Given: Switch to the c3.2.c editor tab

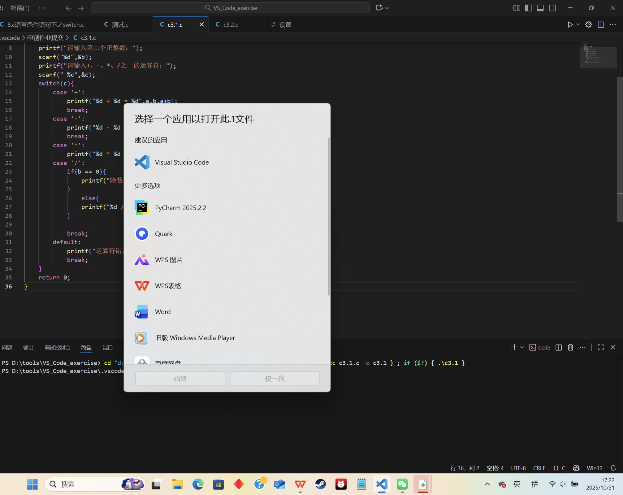Looking at the screenshot, I should pos(231,24).
